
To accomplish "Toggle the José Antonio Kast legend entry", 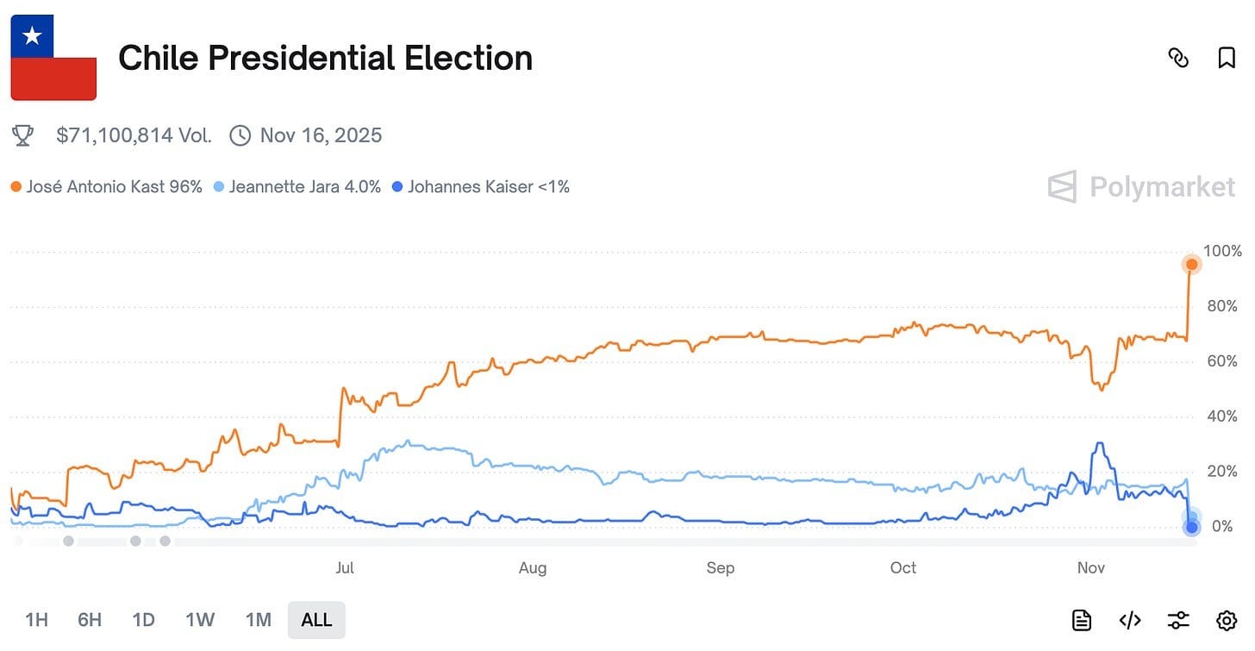I will click(x=106, y=186).
